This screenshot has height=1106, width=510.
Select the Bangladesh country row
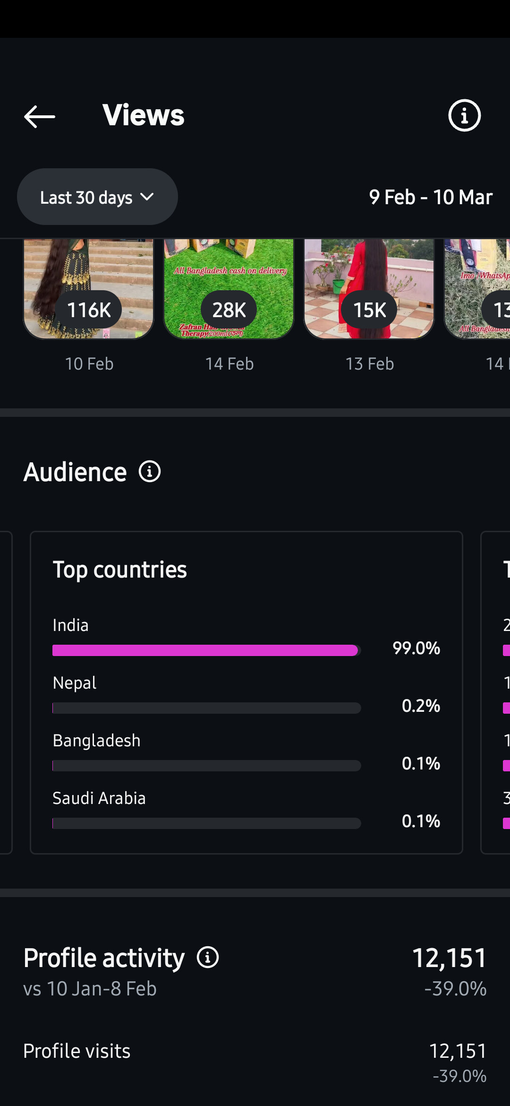click(x=246, y=752)
